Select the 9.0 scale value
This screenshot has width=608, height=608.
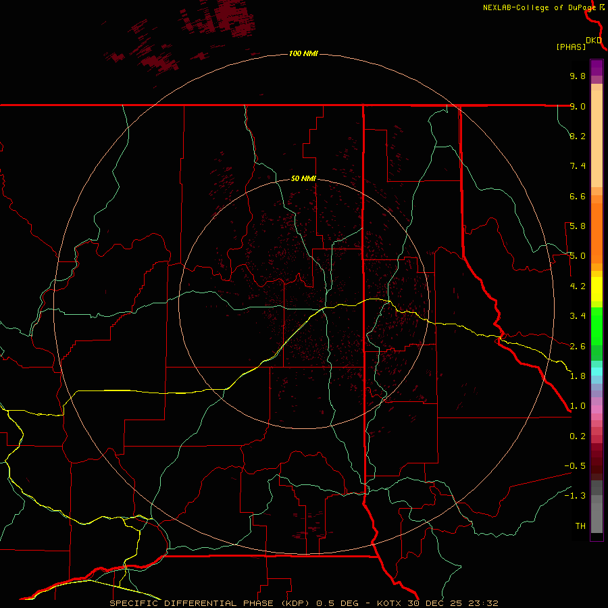(x=578, y=106)
